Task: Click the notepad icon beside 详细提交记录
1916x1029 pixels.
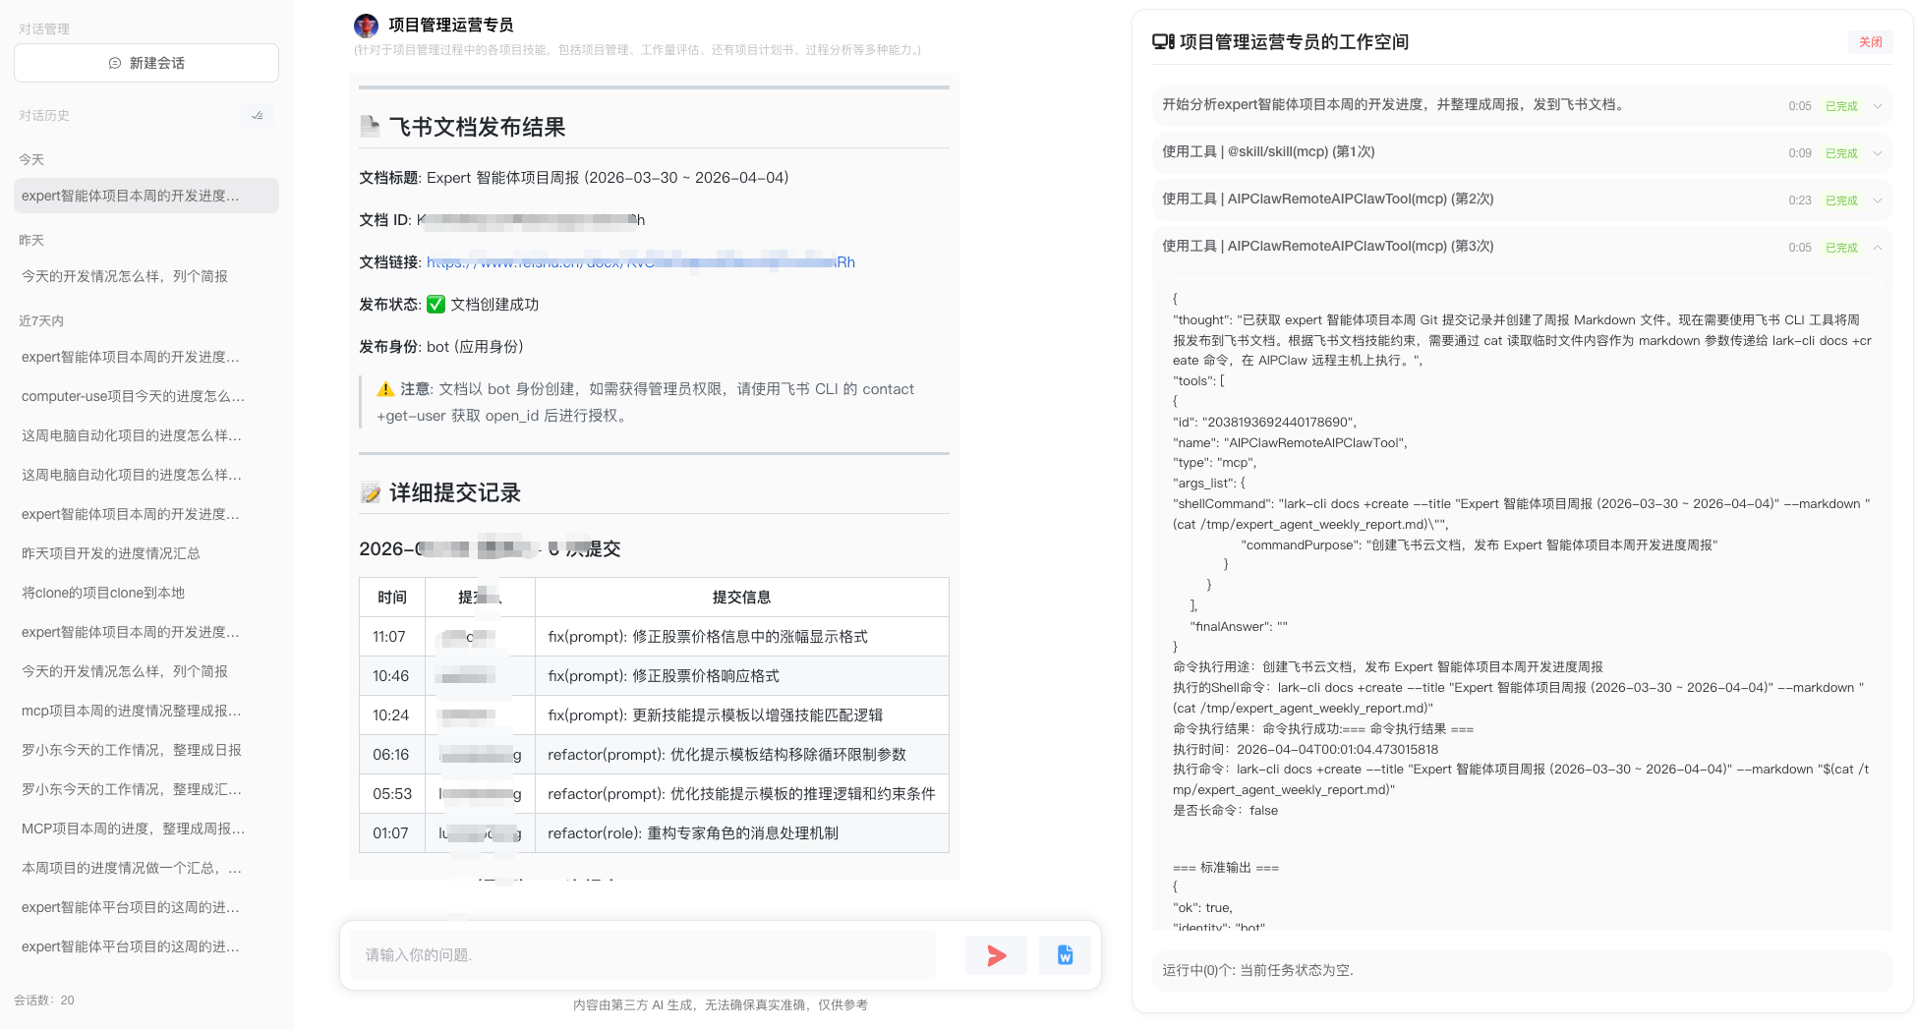Action: [x=371, y=493]
